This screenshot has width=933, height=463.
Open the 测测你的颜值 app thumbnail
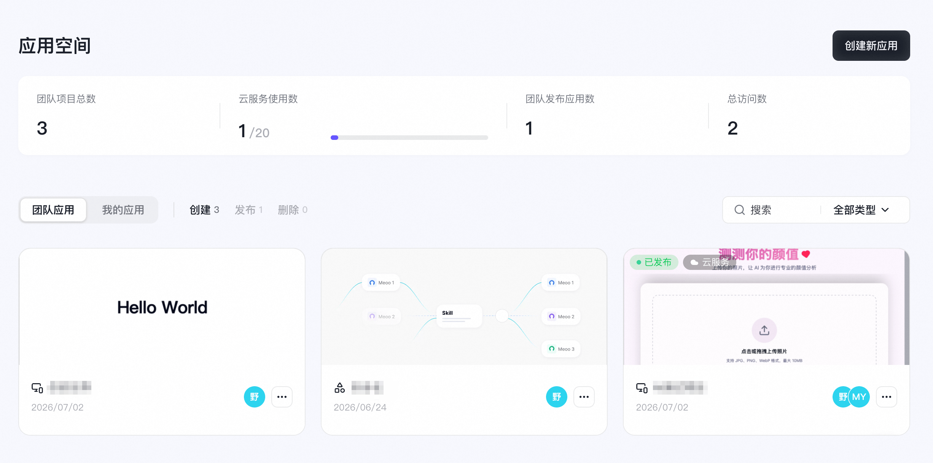(x=766, y=307)
